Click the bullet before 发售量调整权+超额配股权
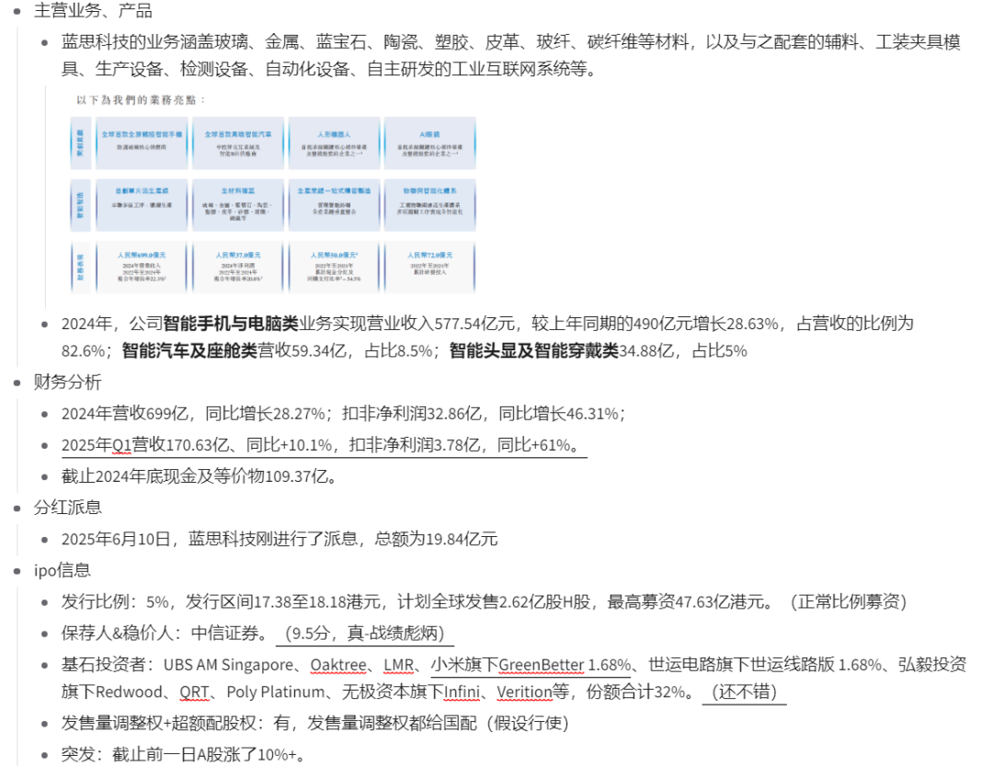This screenshot has height=766, width=993. 45,724
